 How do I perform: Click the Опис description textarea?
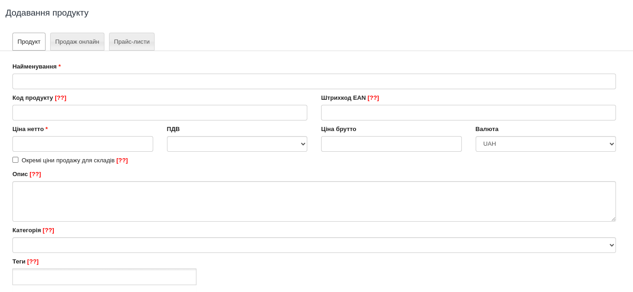click(314, 201)
